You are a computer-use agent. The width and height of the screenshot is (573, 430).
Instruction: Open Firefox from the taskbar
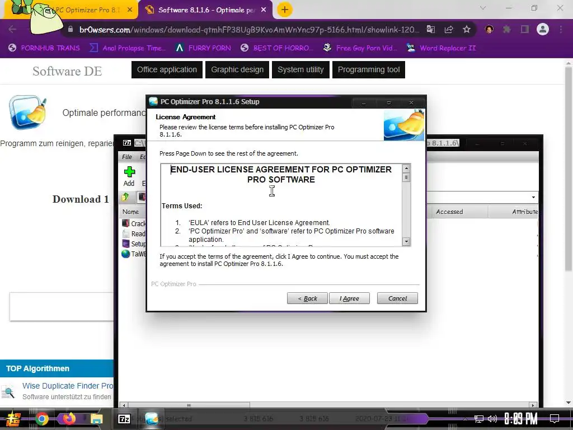[x=69, y=418]
